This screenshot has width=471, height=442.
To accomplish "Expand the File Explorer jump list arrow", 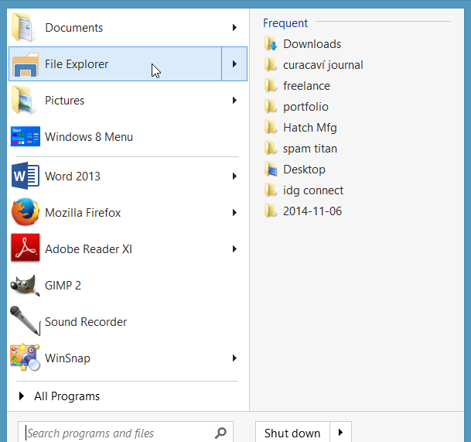I will (x=234, y=63).
